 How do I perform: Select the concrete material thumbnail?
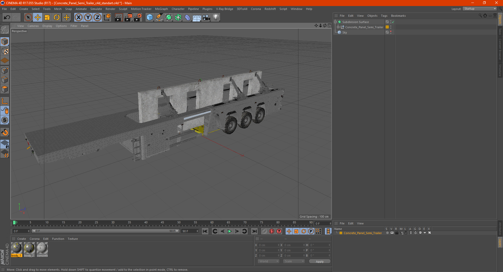click(x=42, y=250)
